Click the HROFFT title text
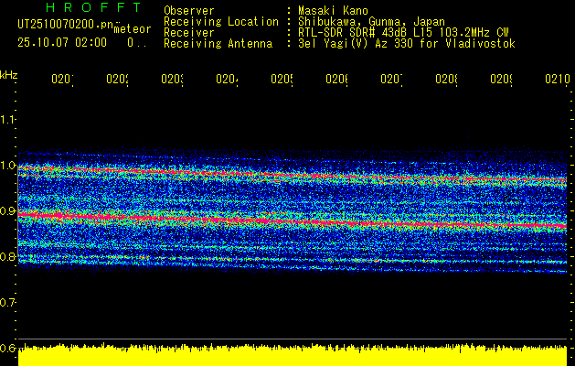The image size is (575, 366). click(93, 7)
